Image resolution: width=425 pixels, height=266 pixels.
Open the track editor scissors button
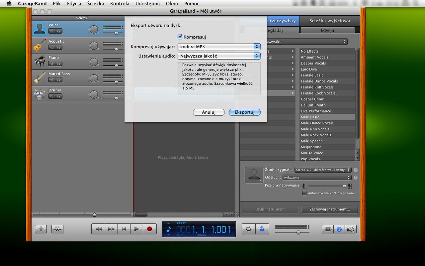[57, 229]
